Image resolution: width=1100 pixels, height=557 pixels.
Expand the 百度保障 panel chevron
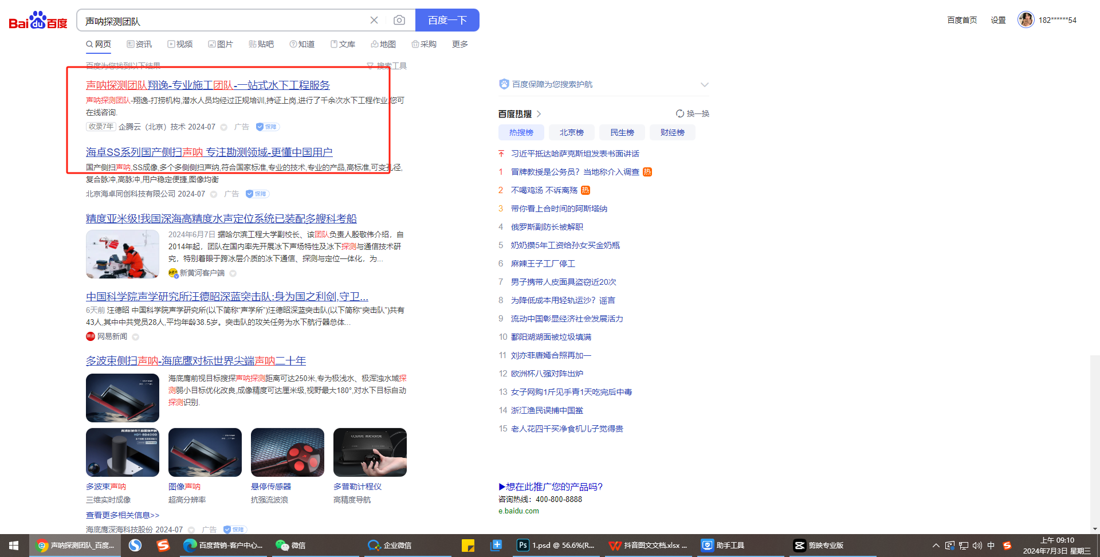pos(705,85)
